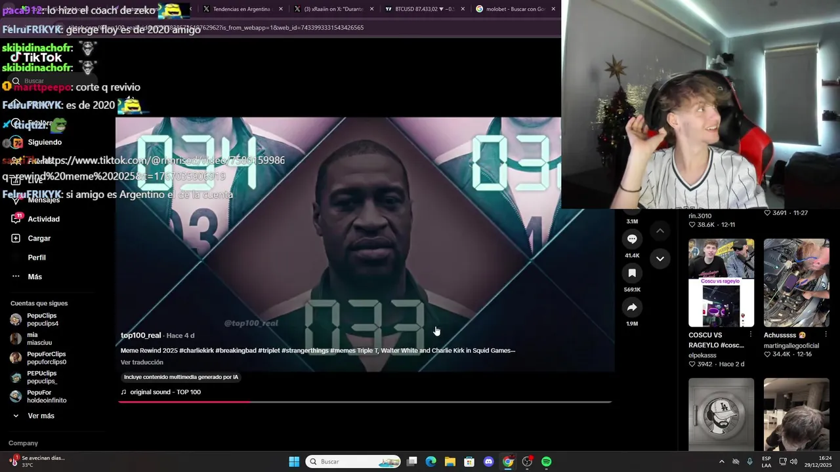Open the PepuFor holdeoinfinito account

pos(38,397)
